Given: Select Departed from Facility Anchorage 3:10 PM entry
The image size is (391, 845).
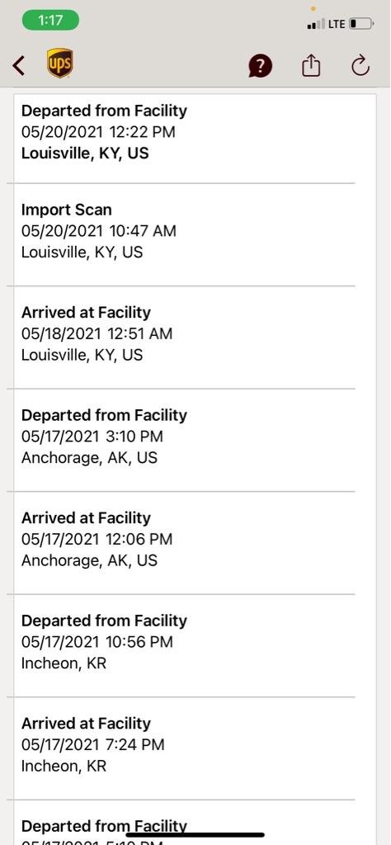Looking at the screenshot, I should [x=184, y=441].
